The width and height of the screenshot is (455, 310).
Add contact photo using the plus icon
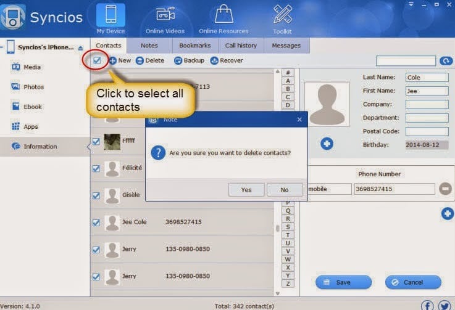[x=327, y=144]
